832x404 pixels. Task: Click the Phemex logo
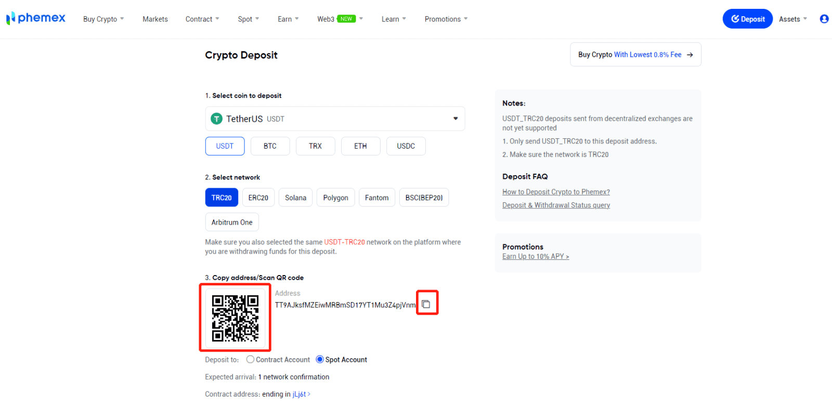pyautogui.click(x=35, y=19)
